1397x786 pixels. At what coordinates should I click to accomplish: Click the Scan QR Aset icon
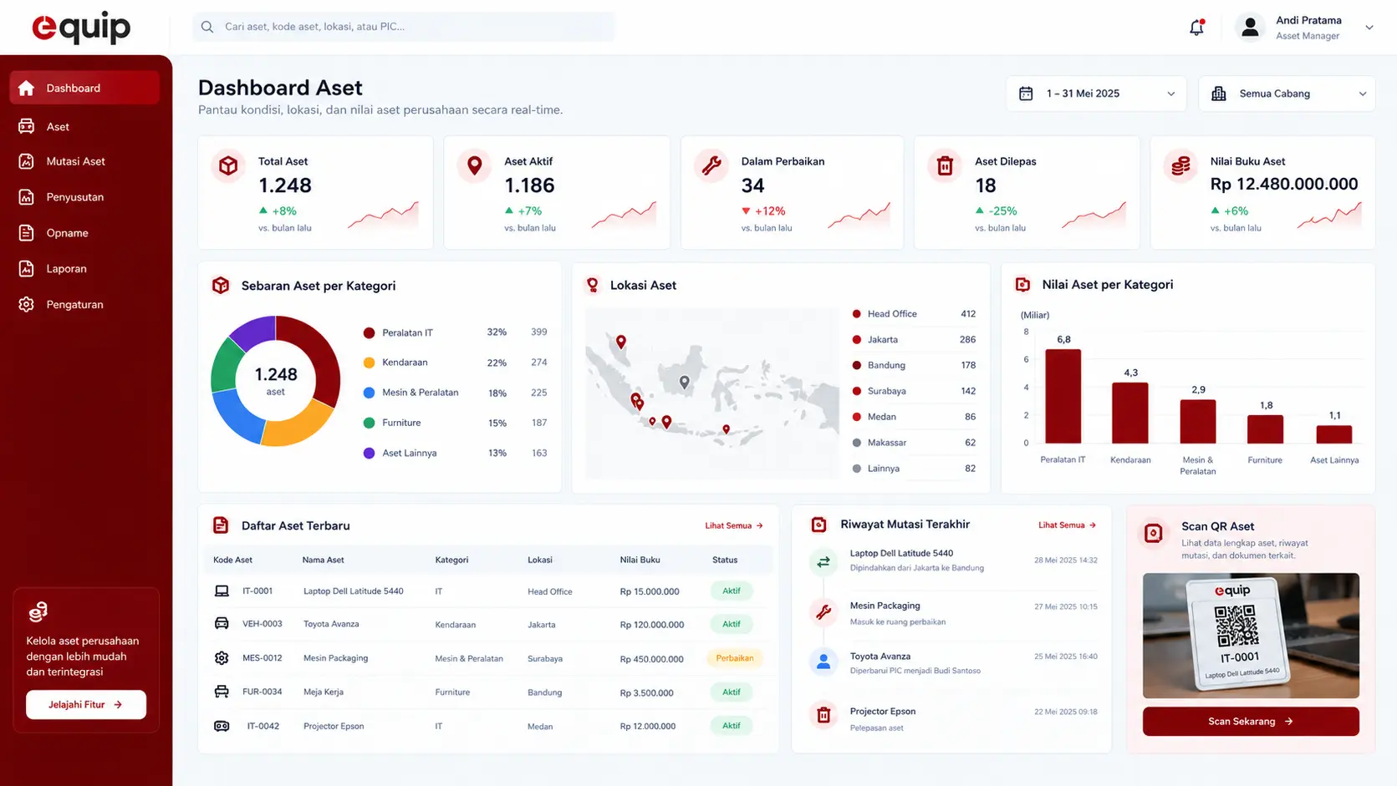tap(1154, 533)
